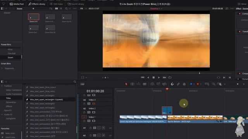
Task: Select Video Transitions category
Action: coord(14,90)
